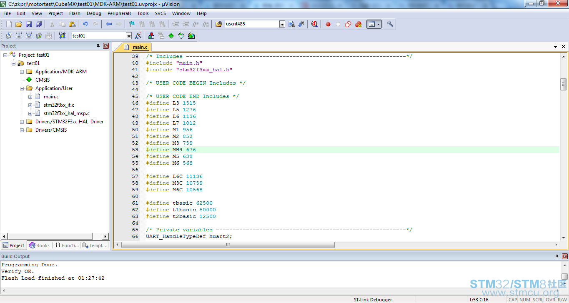Open the editor tab list dropdown arrow

tap(555, 47)
